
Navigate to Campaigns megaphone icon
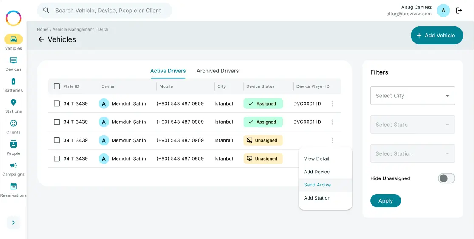[x=13, y=165]
